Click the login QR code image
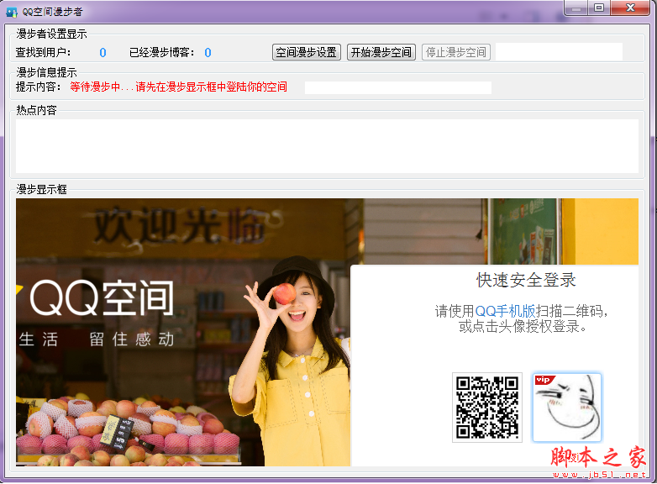 (487, 408)
